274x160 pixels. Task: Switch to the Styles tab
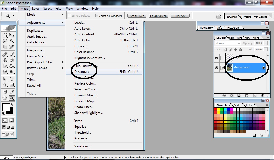238,105
